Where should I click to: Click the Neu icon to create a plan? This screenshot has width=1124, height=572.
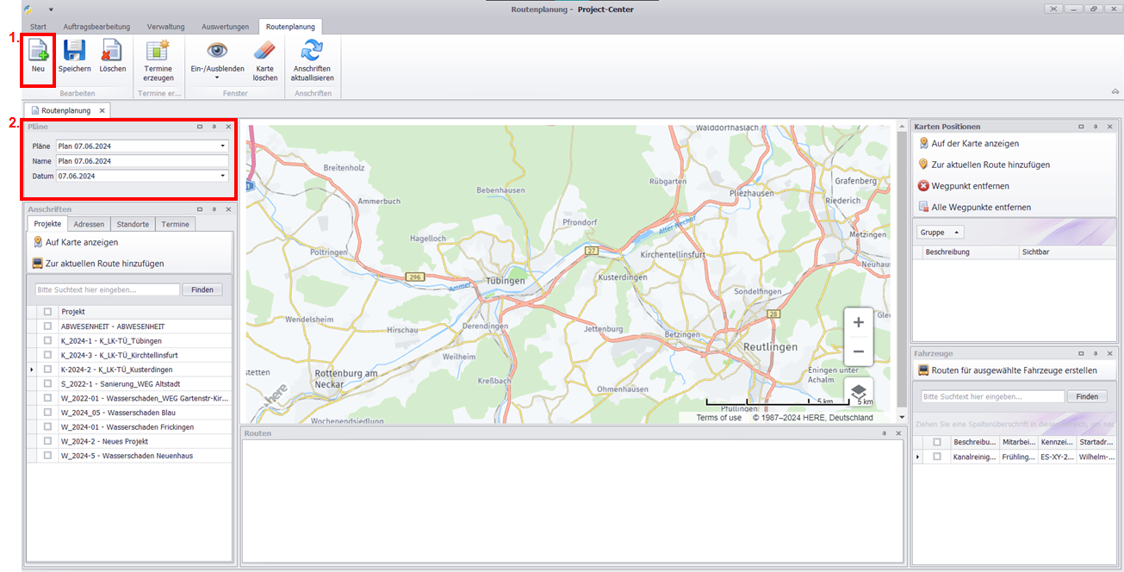pyautogui.click(x=38, y=51)
